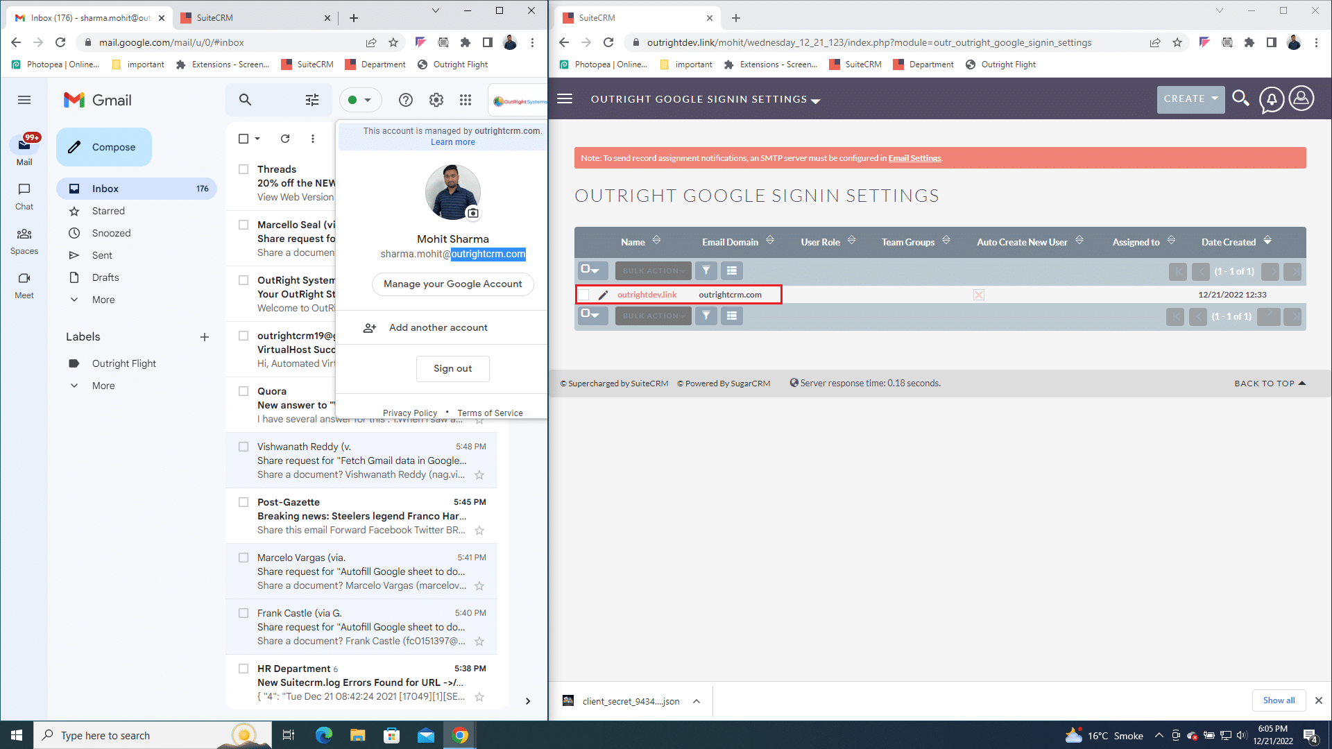This screenshot has height=749, width=1332.
Task: Open SuiteCRM global search icon
Action: click(x=1241, y=98)
